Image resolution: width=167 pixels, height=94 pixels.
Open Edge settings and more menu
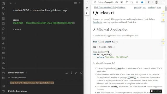click(x=163, y=2)
